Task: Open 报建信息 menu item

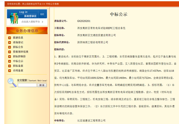Action: (x=18, y=38)
